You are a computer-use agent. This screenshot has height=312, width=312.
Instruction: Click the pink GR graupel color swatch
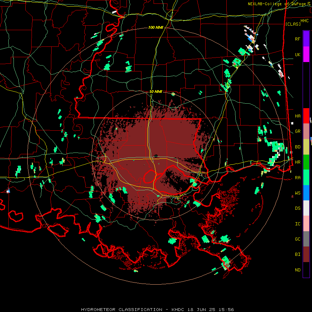pyautogui.click(x=306, y=131)
